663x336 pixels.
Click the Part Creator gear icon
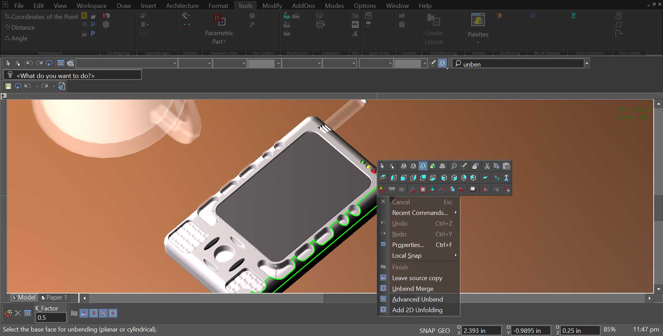(252, 16)
